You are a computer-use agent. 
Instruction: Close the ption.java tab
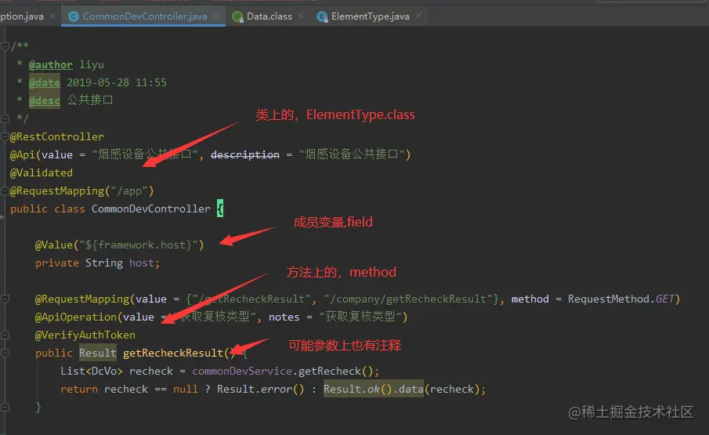pos(53,16)
